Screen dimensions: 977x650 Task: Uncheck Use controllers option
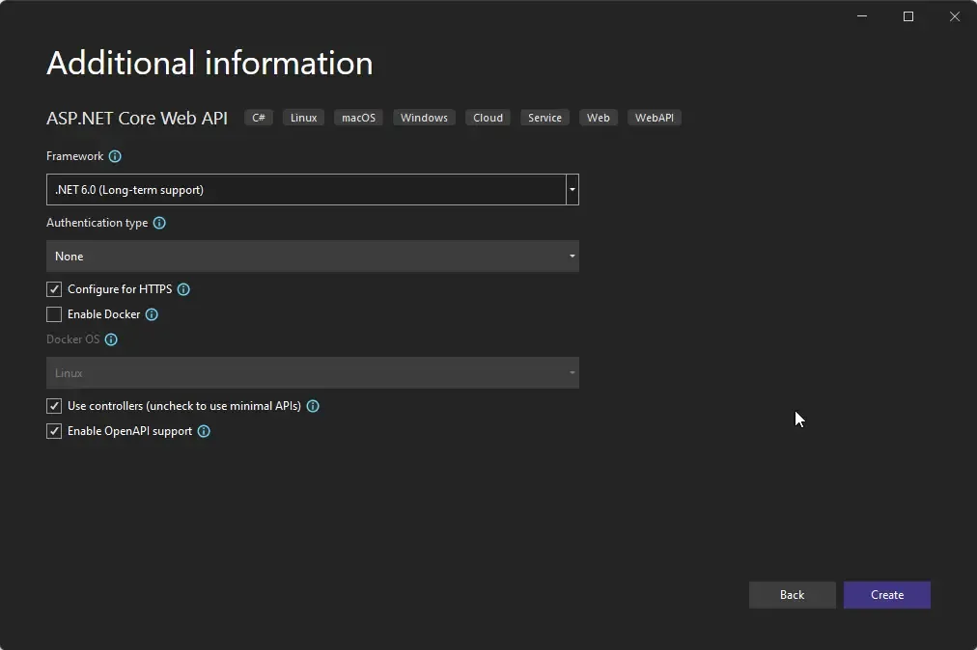54,406
